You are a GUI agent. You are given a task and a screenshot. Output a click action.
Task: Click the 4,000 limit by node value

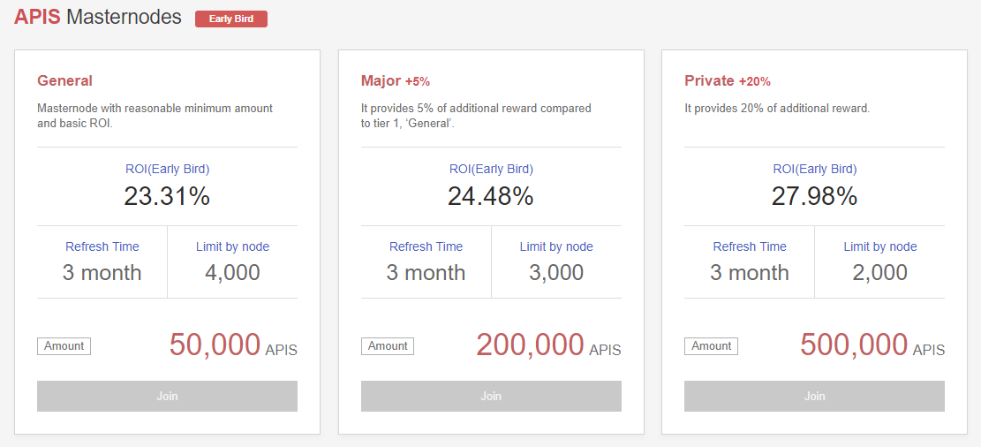232,272
